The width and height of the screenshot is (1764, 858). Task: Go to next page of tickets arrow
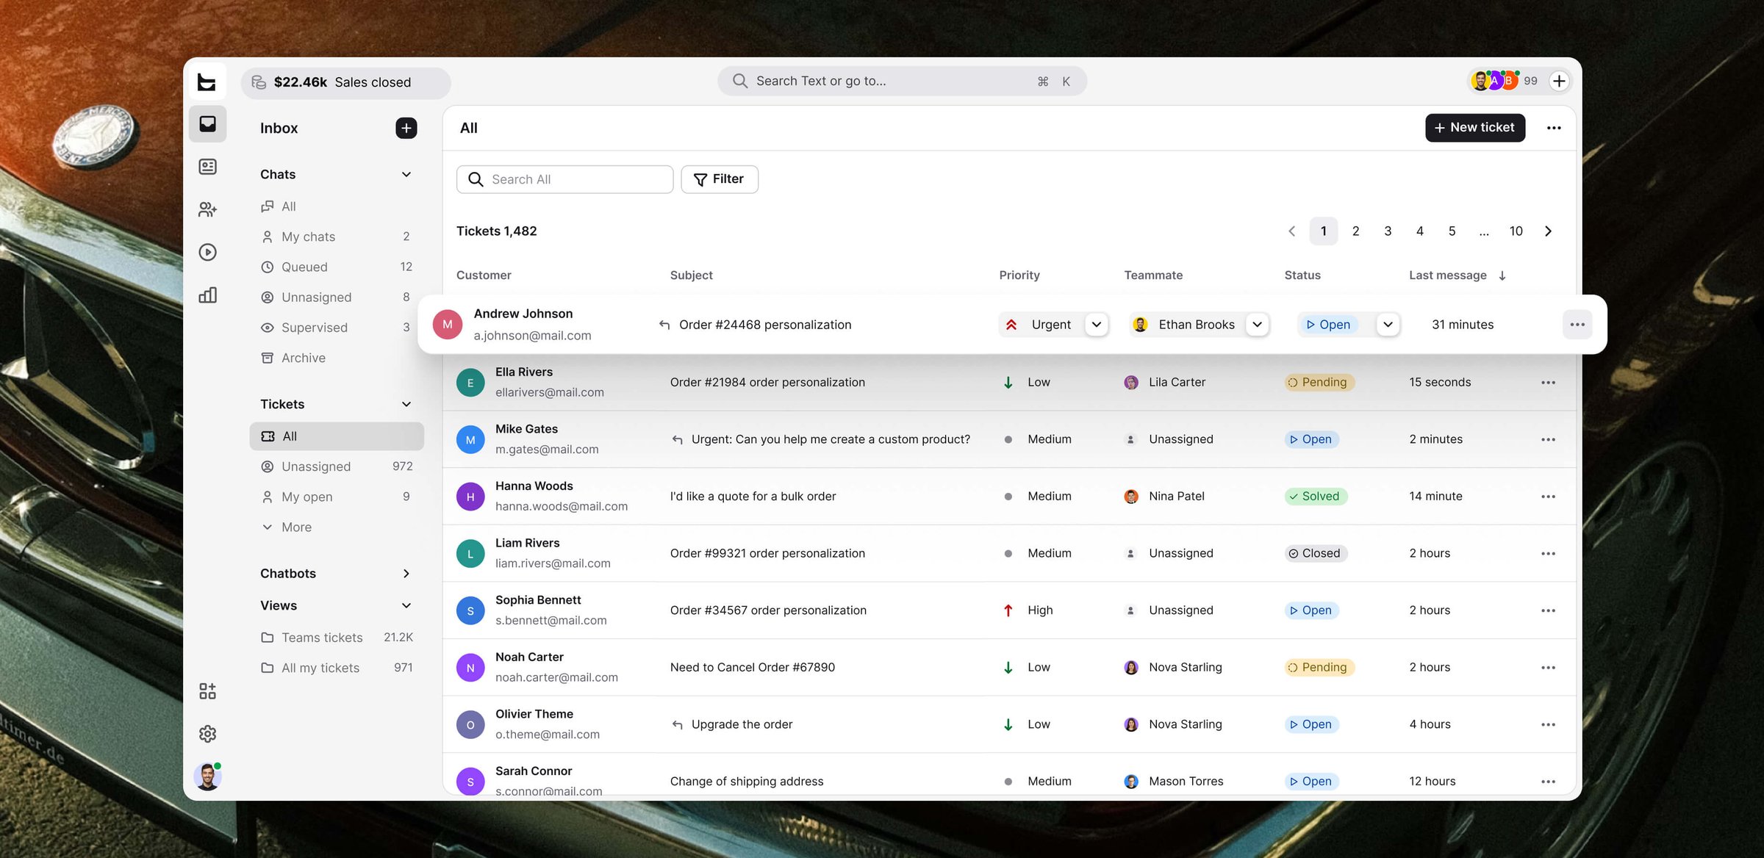[1549, 231]
